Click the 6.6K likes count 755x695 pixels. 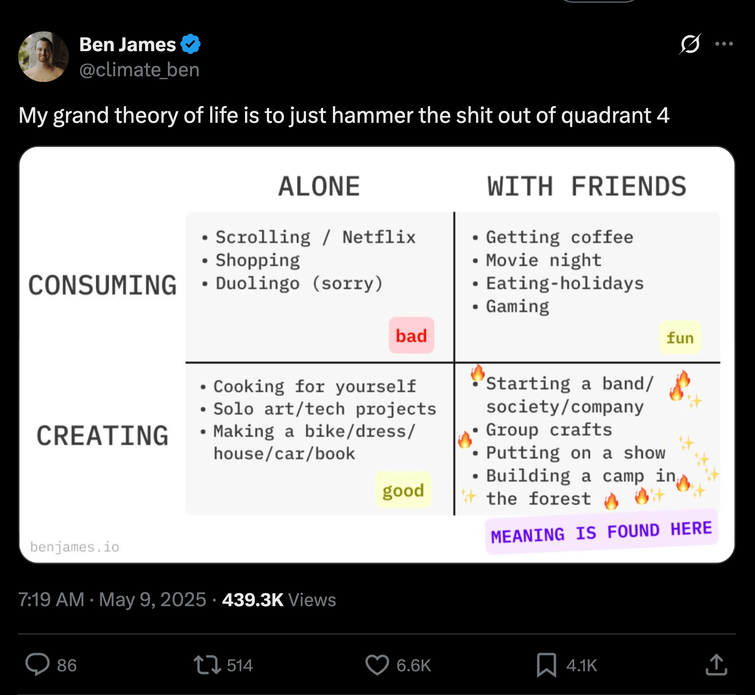click(414, 665)
